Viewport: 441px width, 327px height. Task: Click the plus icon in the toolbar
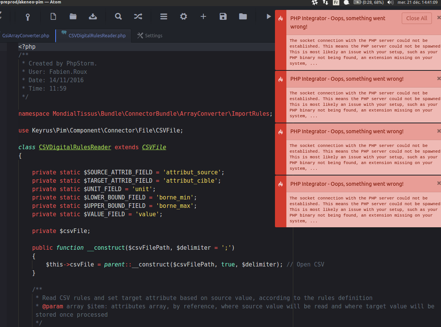coord(203,16)
